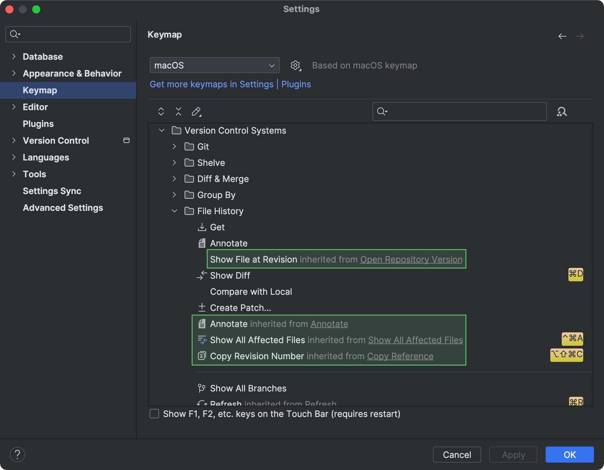Viewport: 604px width, 470px height.
Task: Click the Expand All icon above the action tree
Action: click(x=161, y=111)
